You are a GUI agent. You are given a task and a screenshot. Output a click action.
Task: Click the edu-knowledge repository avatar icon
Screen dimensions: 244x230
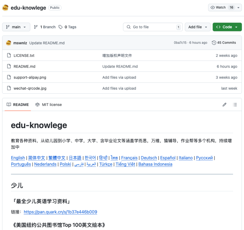point(5,8)
